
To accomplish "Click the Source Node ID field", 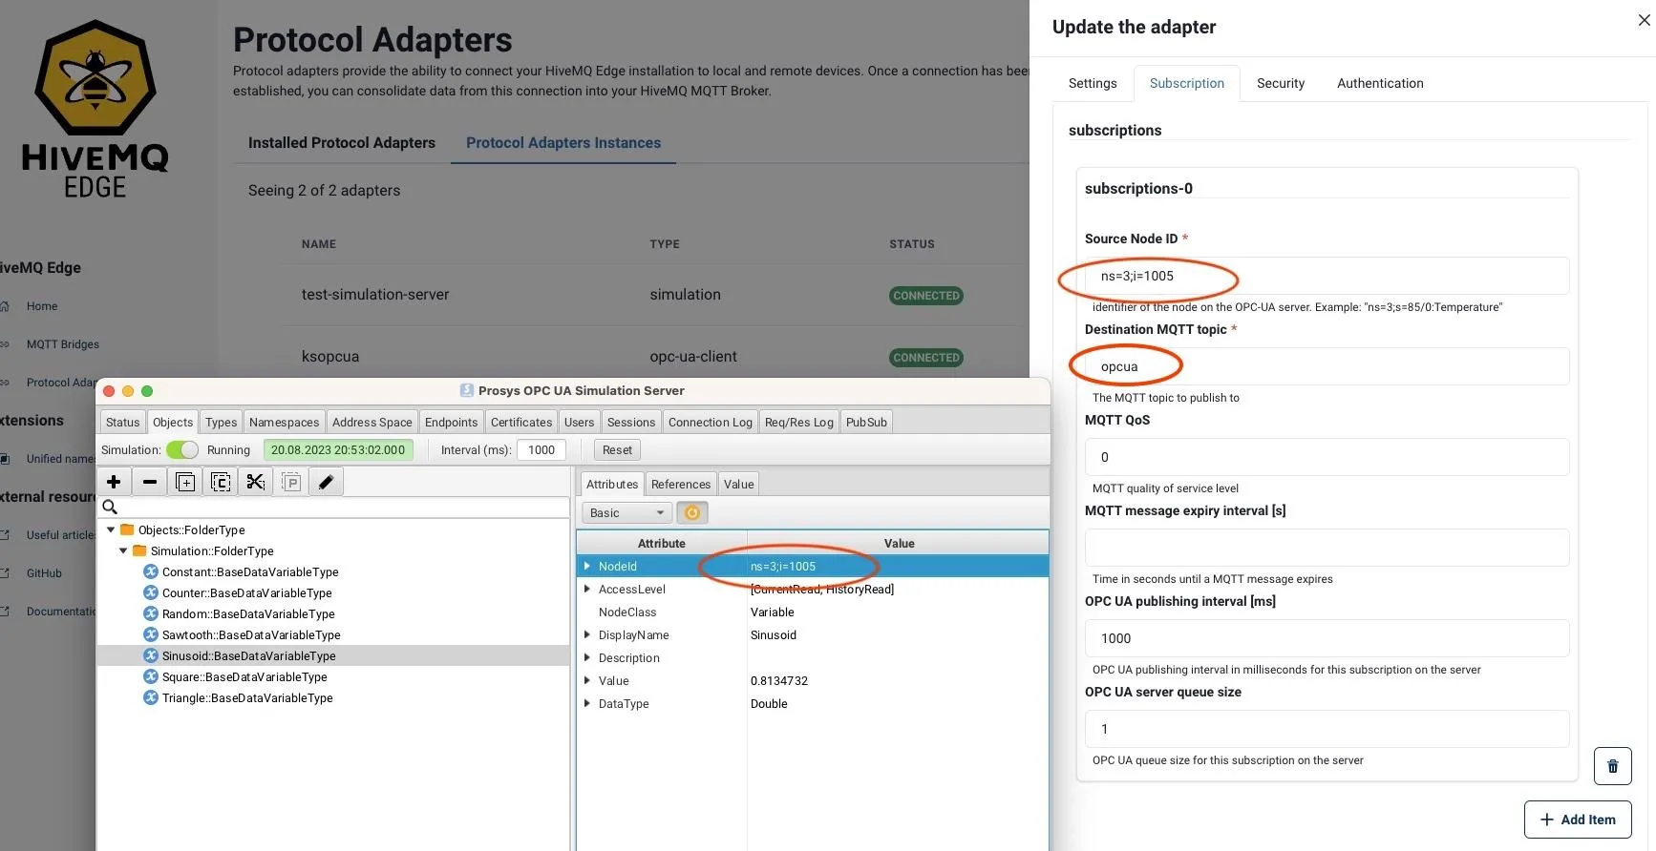I will [x=1327, y=276].
